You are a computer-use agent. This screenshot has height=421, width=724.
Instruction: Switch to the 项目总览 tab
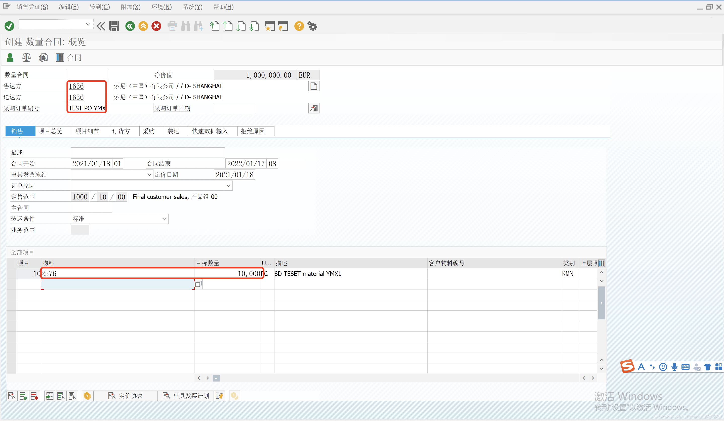tap(53, 131)
